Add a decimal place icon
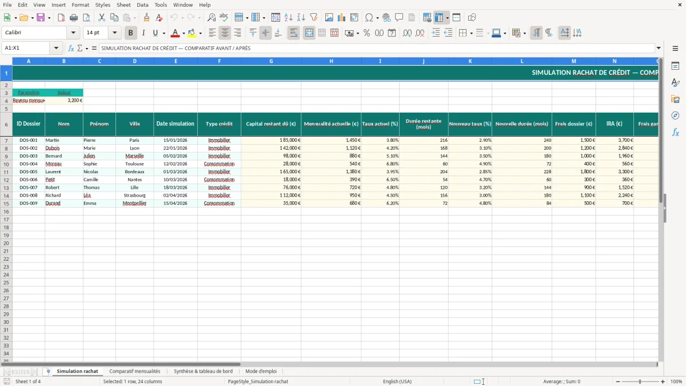 point(407,33)
